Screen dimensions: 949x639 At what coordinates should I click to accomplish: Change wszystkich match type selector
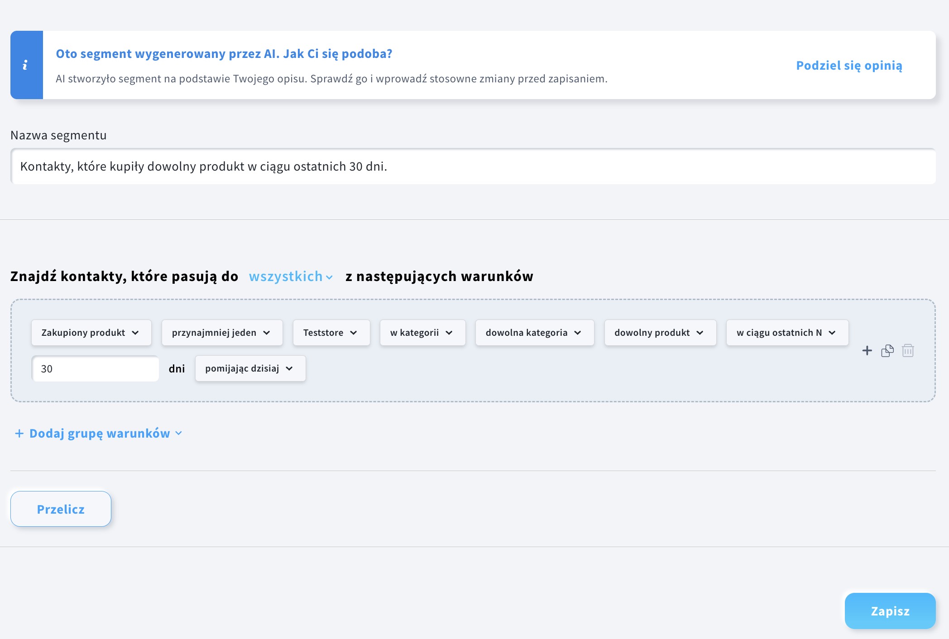click(x=291, y=277)
